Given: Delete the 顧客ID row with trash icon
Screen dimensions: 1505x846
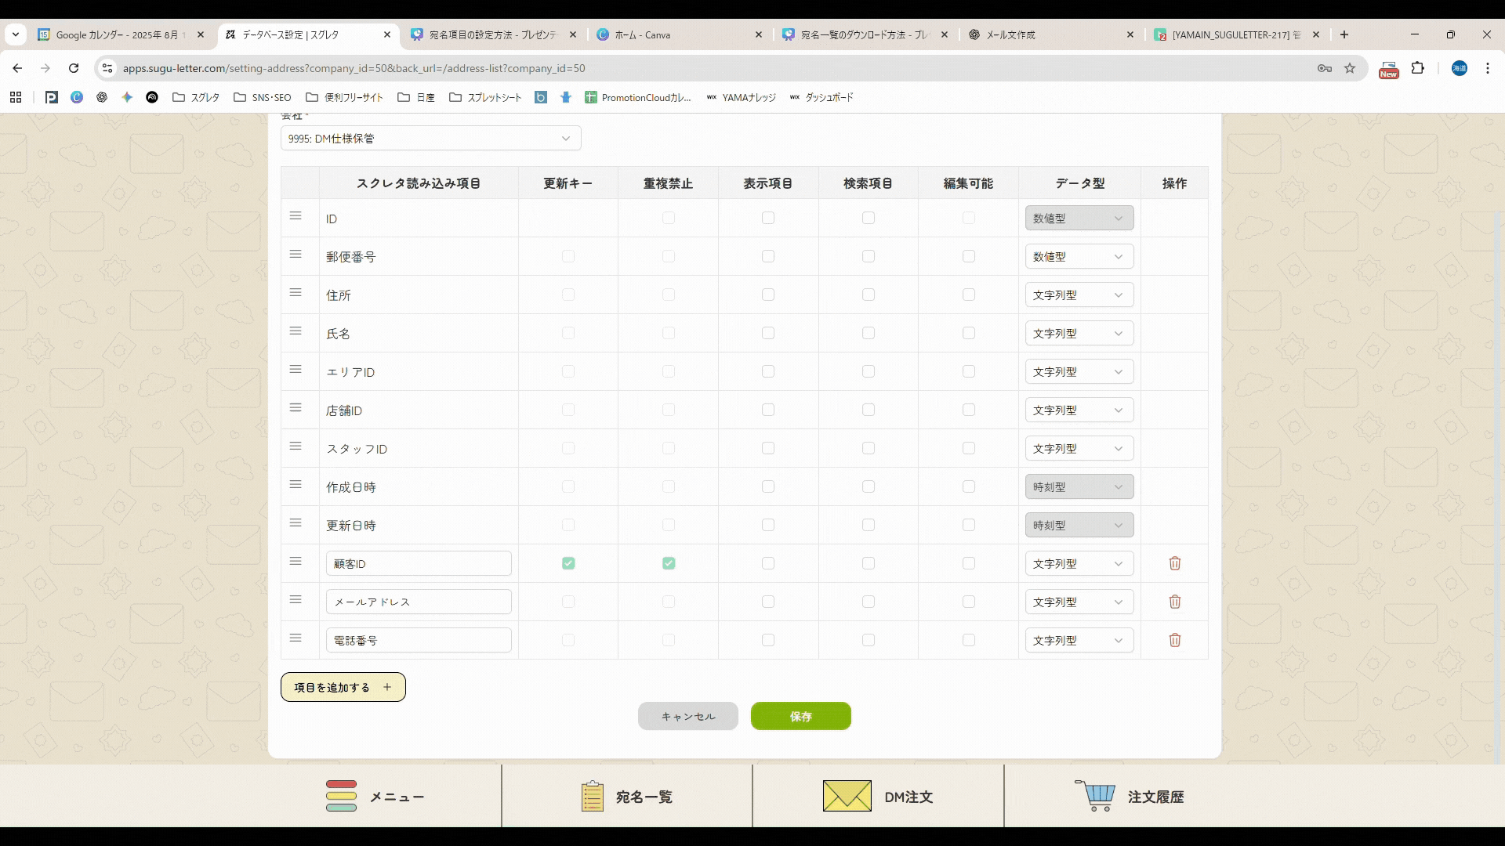Looking at the screenshot, I should [1174, 563].
